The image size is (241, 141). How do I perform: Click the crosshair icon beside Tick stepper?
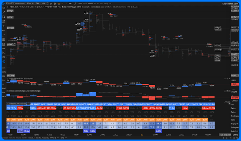51,4
